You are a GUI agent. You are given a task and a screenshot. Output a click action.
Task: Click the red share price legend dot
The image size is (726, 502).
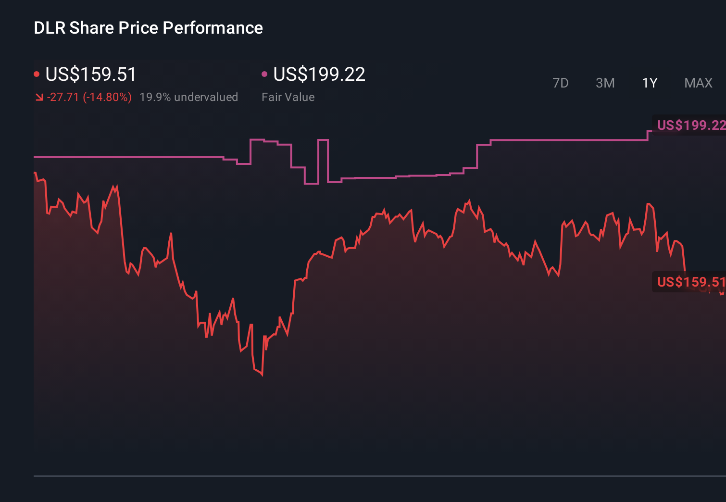pos(37,74)
